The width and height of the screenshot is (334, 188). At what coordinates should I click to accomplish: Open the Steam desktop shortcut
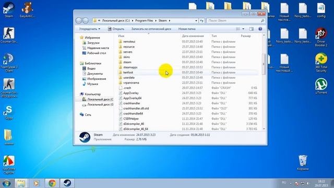[9, 9]
